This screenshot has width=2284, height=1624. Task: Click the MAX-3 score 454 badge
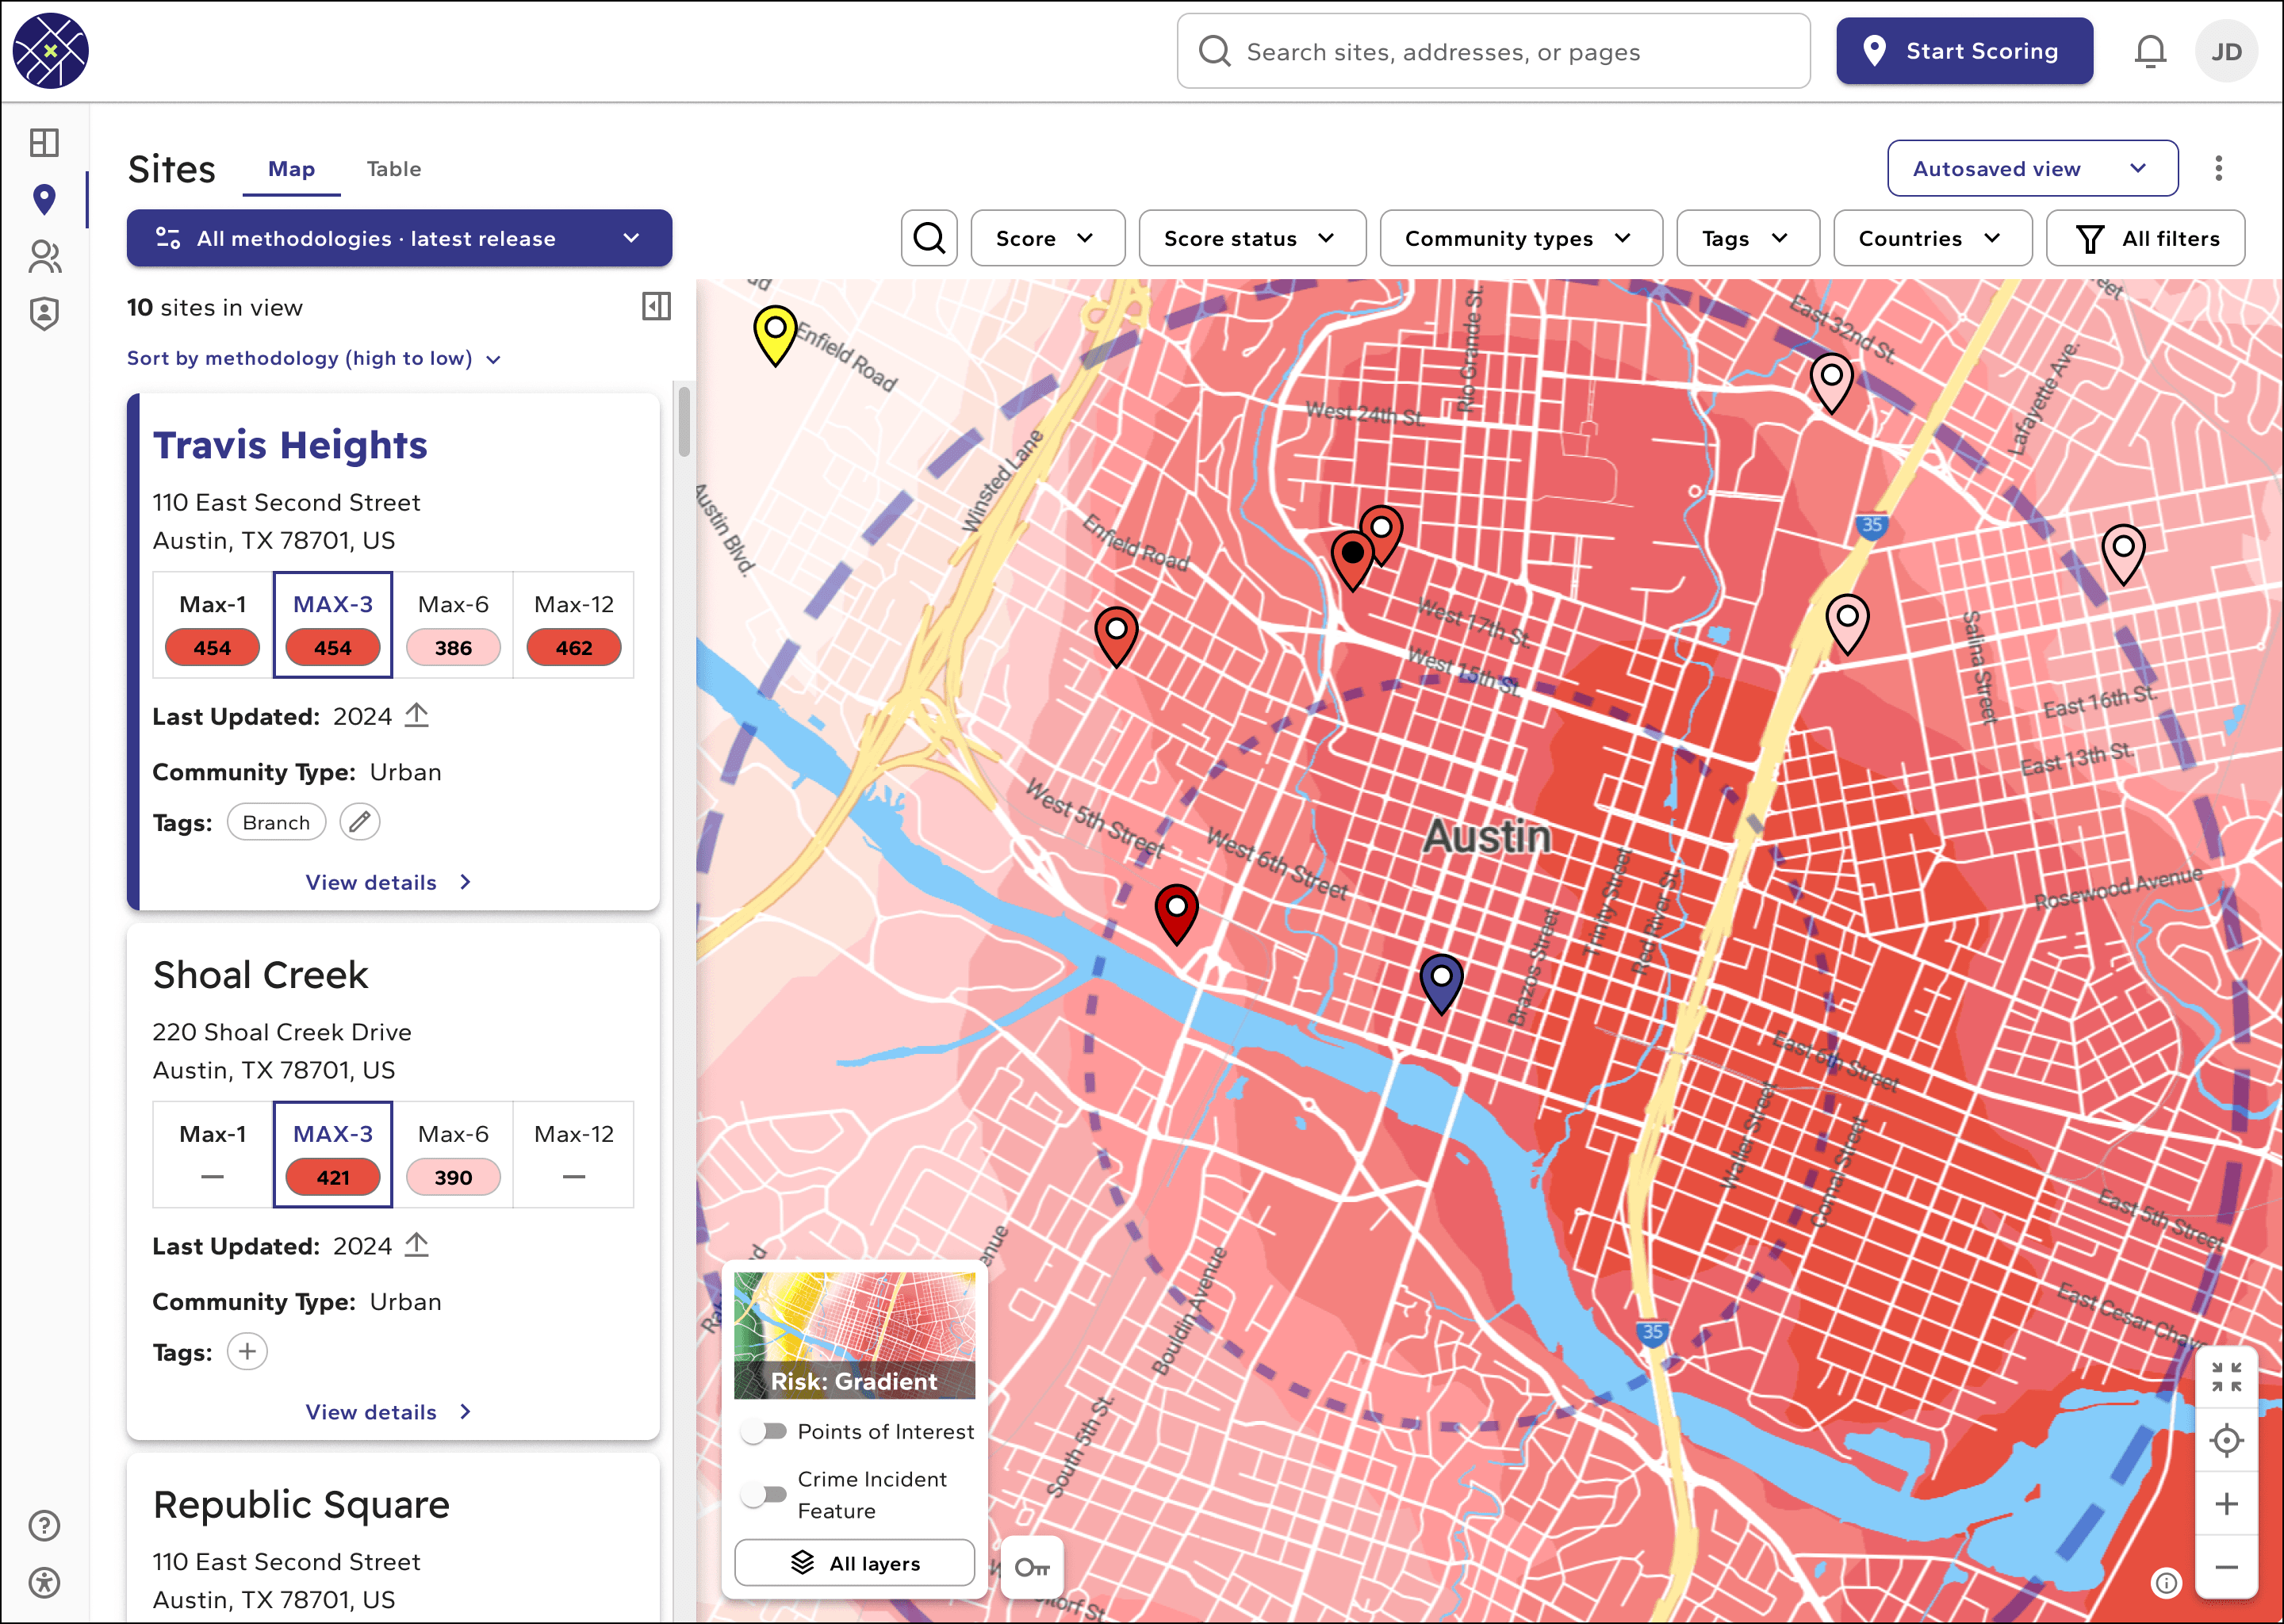tap(333, 648)
